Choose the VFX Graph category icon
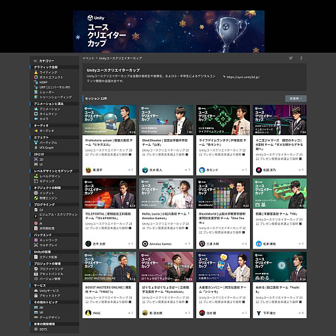 [x=36, y=148]
